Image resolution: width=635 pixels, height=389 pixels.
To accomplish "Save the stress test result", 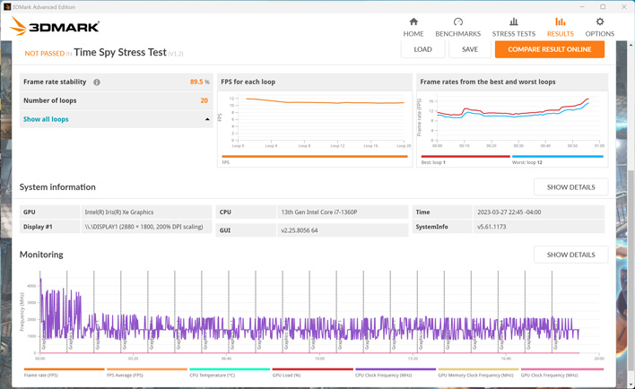I will click(469, 49).
